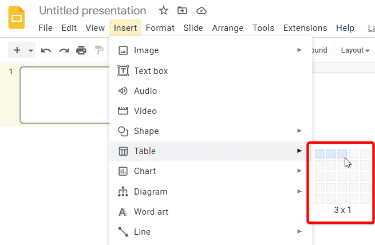Image resolution: width=375 pixels, height=245 pixels.
Task: Click the move to folder icon
Action: pyautogui.click(x=182, y=10)
